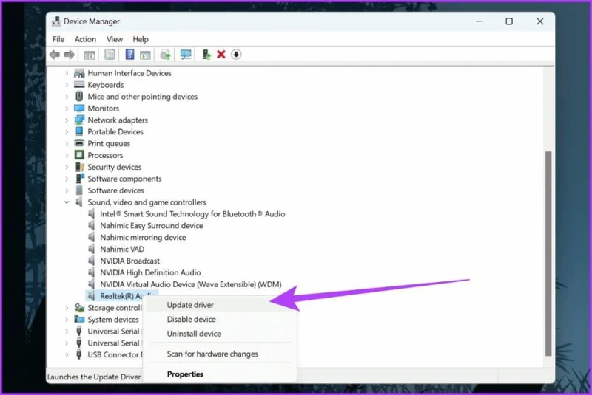Viewport: 592px width, 395px height.
Task: Click the Device Manager title bar icon
Action: 56,21
